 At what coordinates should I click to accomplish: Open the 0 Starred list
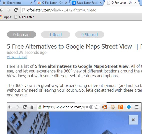[x=90, y=35]
